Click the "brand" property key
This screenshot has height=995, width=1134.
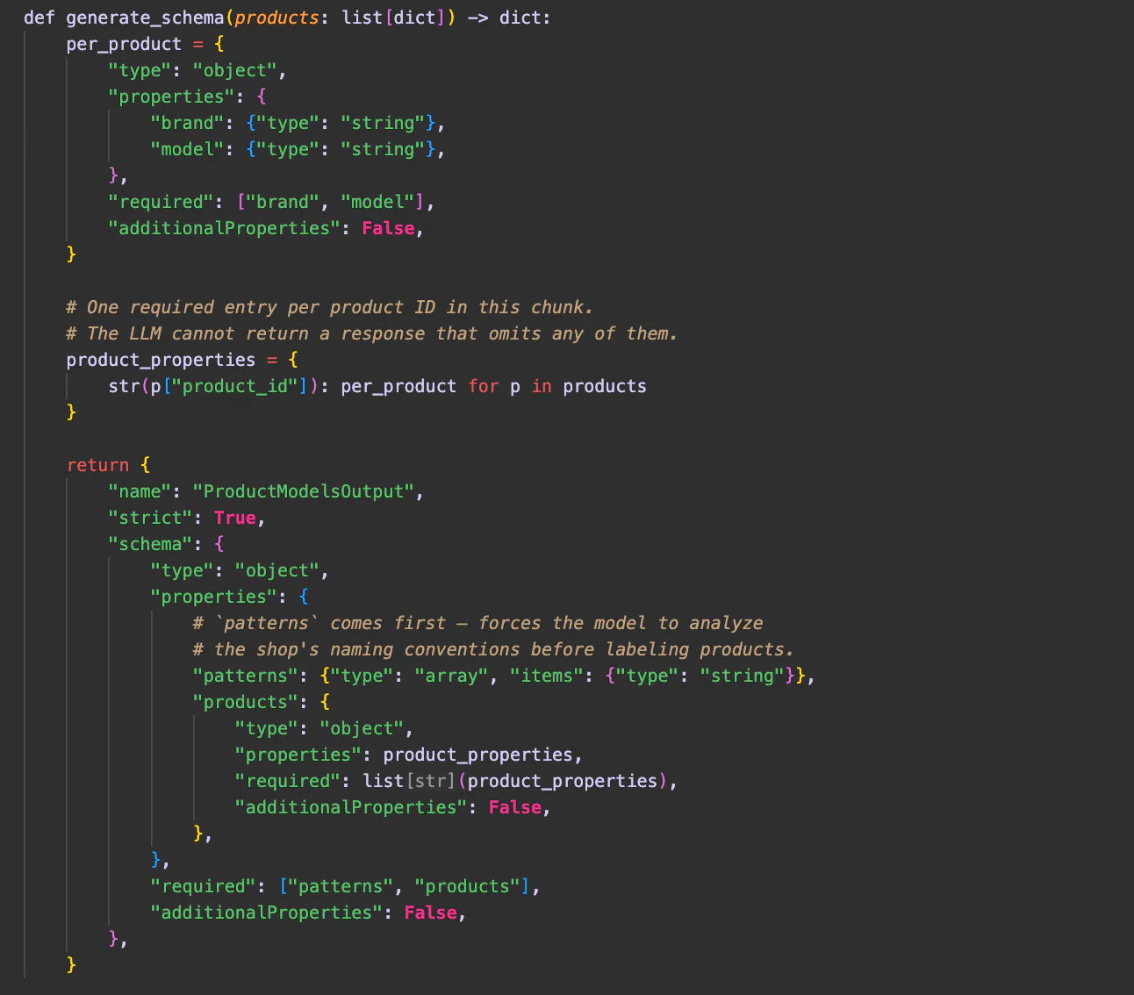(187, 123)
